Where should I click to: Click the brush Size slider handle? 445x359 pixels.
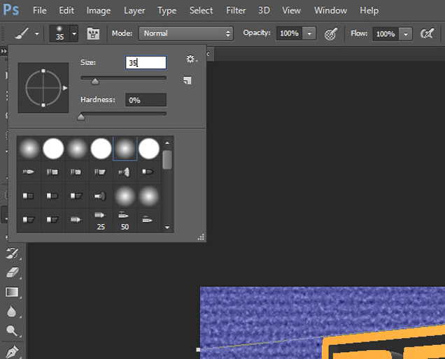95,81
